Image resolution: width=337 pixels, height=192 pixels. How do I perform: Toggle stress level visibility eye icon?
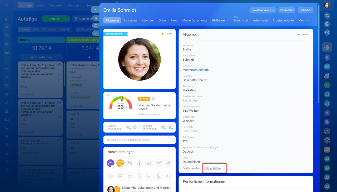point(107,95)
